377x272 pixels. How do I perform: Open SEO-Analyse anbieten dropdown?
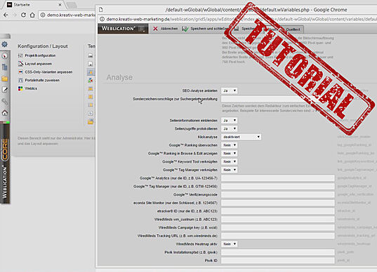(x=229, y=90)
